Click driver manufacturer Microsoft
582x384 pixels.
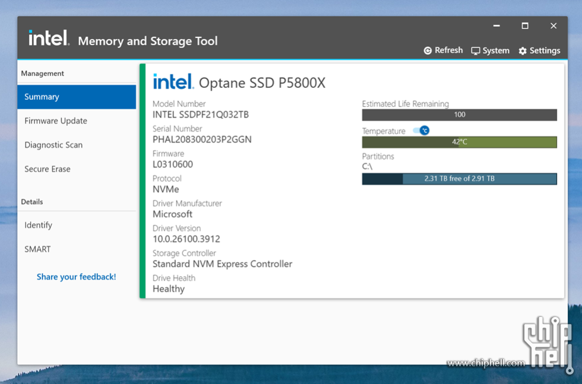tap(173, 214)
